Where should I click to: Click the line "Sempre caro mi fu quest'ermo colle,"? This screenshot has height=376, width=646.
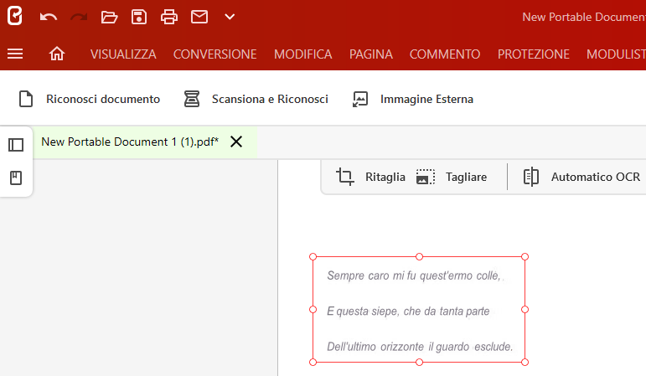point(414,276)
